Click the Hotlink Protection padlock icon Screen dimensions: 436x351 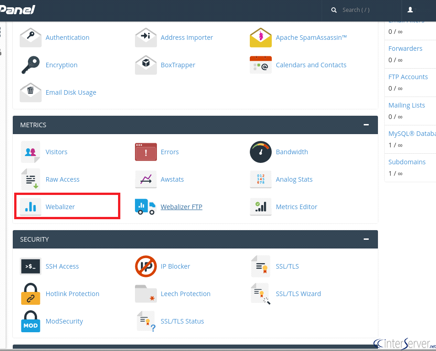pyautogui.click(x=31, y=294)
